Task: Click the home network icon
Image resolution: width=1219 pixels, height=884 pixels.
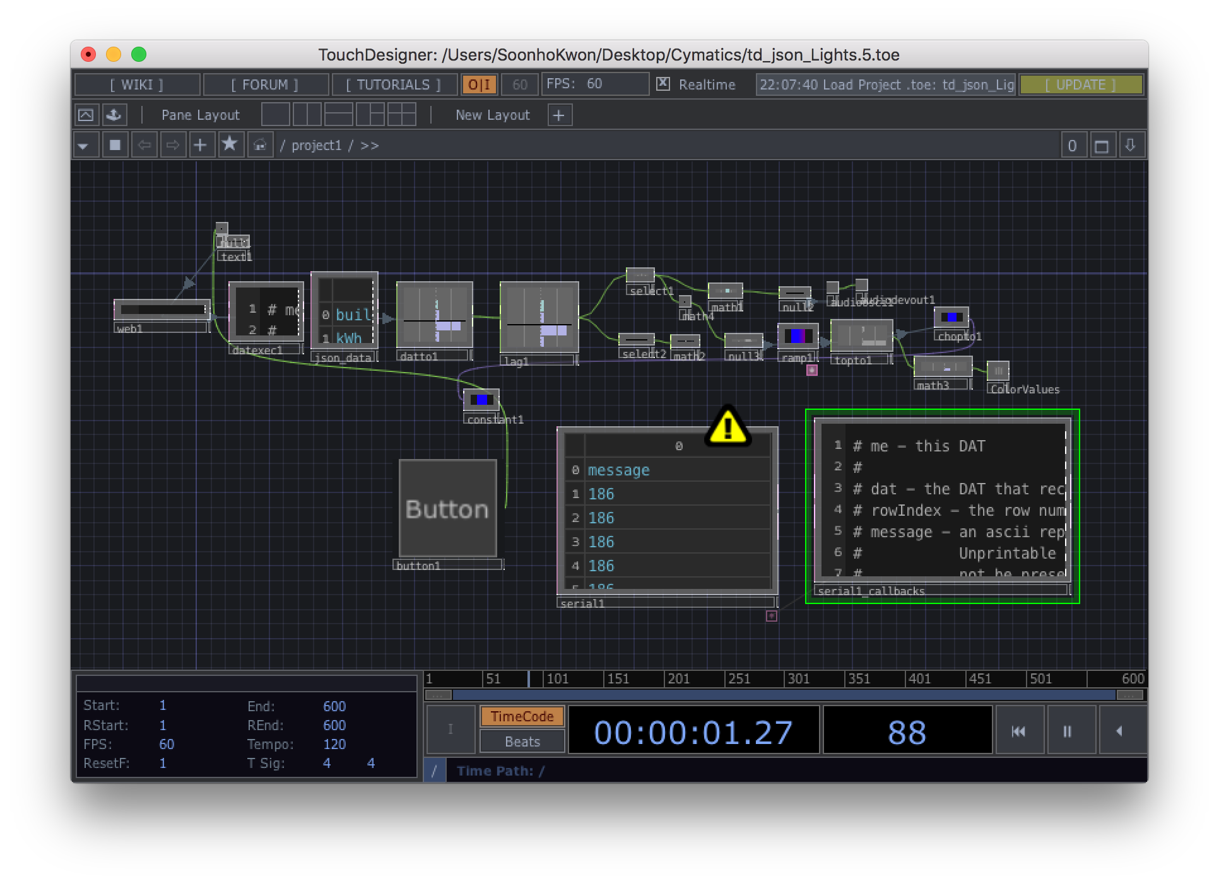Action: click(260, 145)
